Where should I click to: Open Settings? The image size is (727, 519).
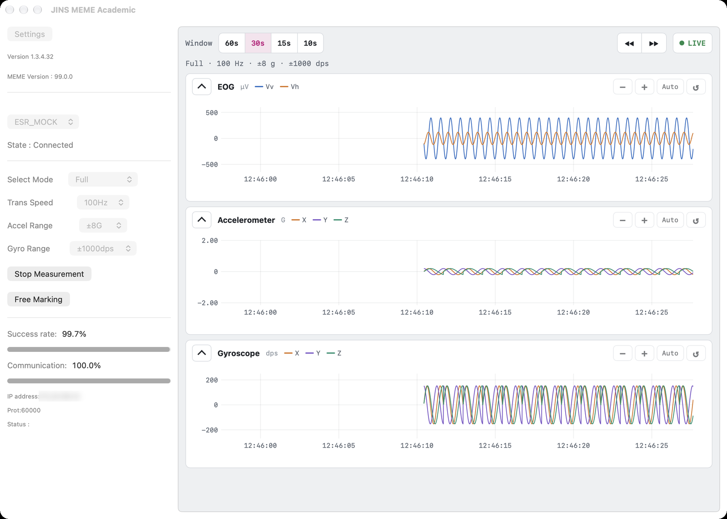pos(30,34)
